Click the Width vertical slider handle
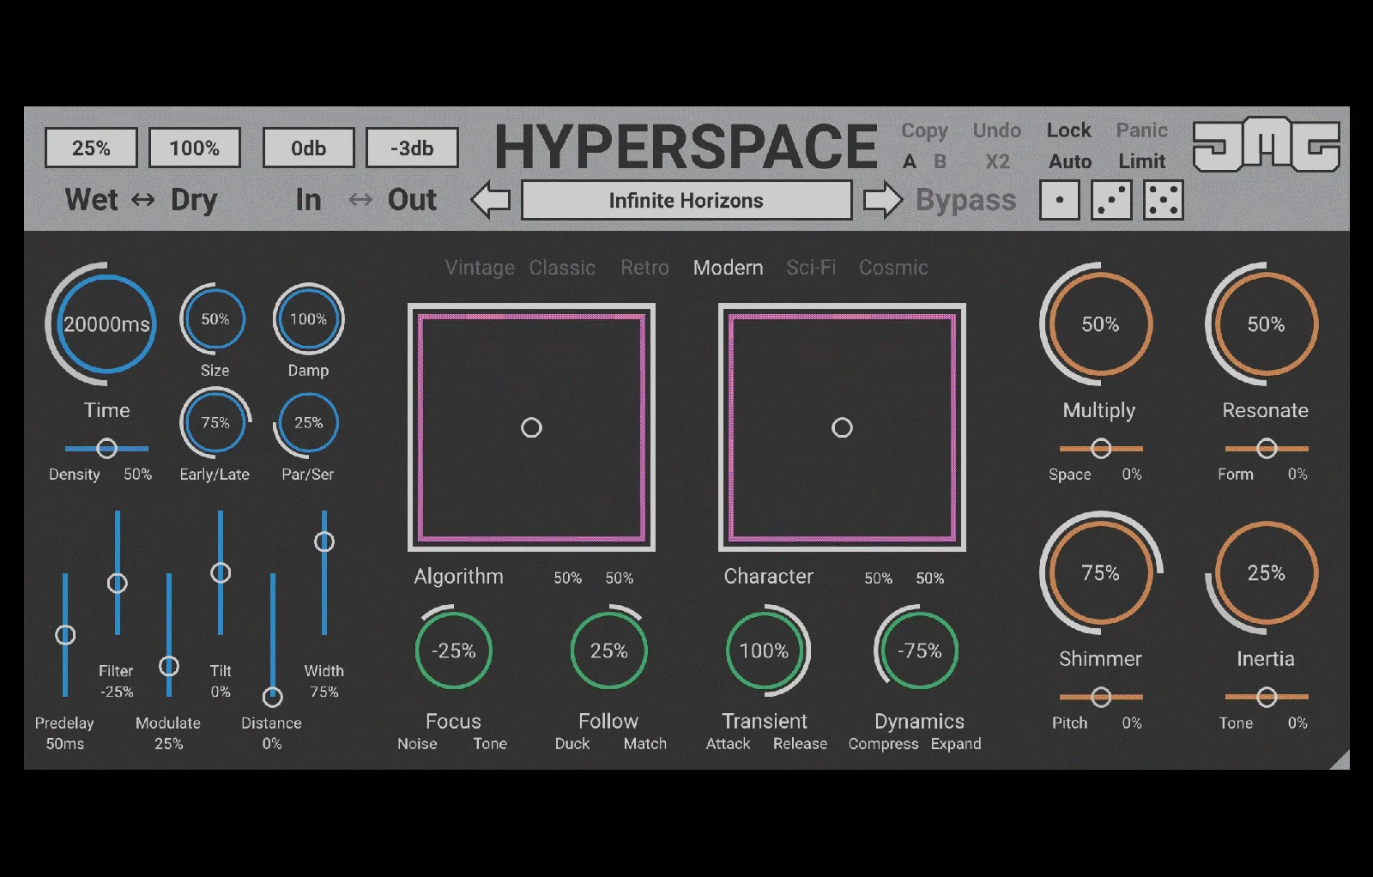1373x877 pixels. (324, 541)
